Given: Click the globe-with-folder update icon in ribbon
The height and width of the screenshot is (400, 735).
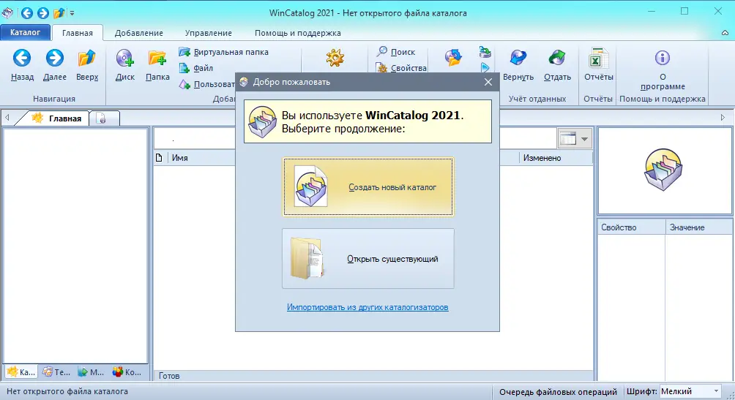Looking at the screenshot, I should click(453, 57).
